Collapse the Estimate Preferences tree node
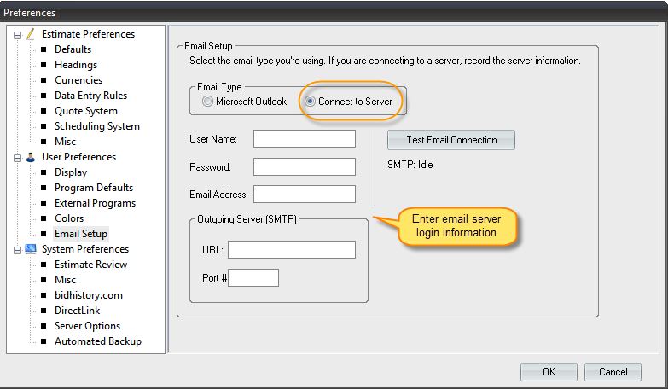This screenshot has height=390, width=668. point(17,34)
